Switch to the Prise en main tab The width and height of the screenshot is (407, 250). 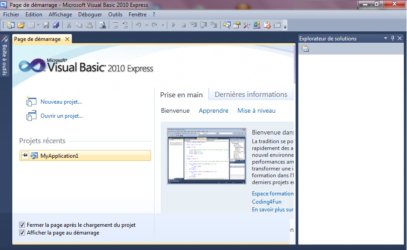coord(181,95)
